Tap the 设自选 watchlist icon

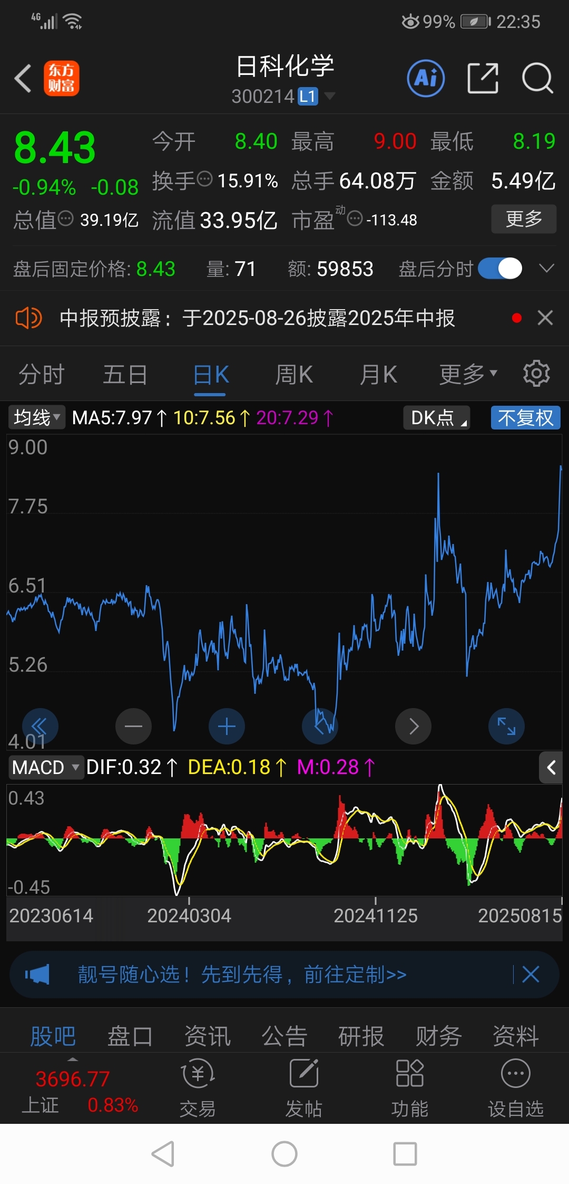[x=516, y=1088]
